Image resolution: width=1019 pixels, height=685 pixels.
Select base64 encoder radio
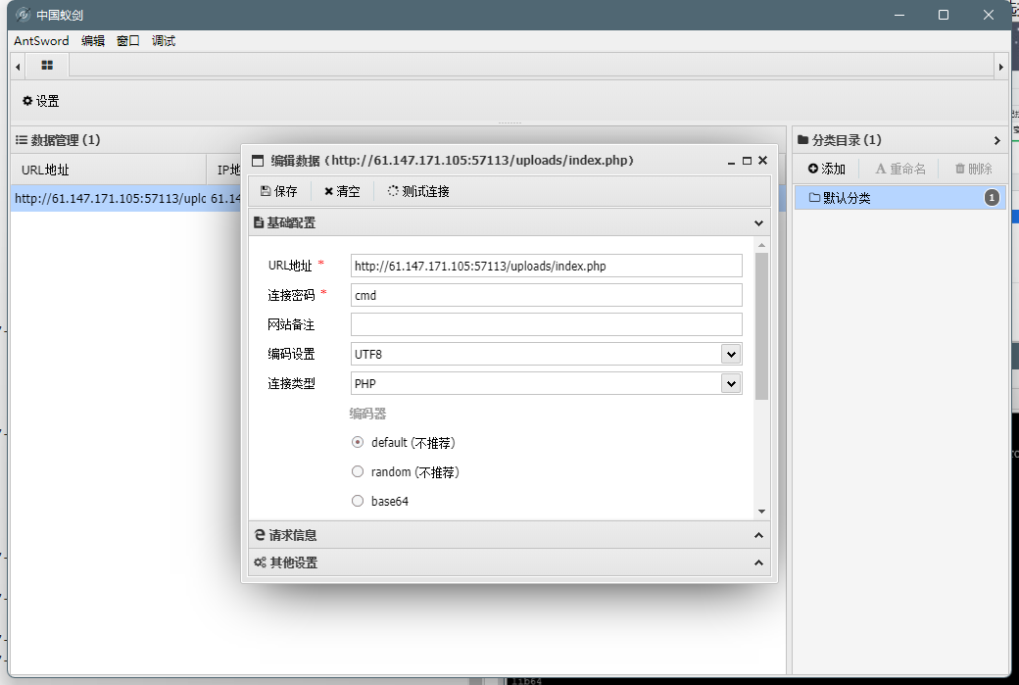(x=358, y=501)
